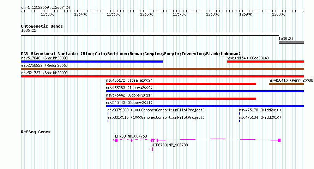
Task: Select the 1p36.22 band label
Action: tap(29, 30)
